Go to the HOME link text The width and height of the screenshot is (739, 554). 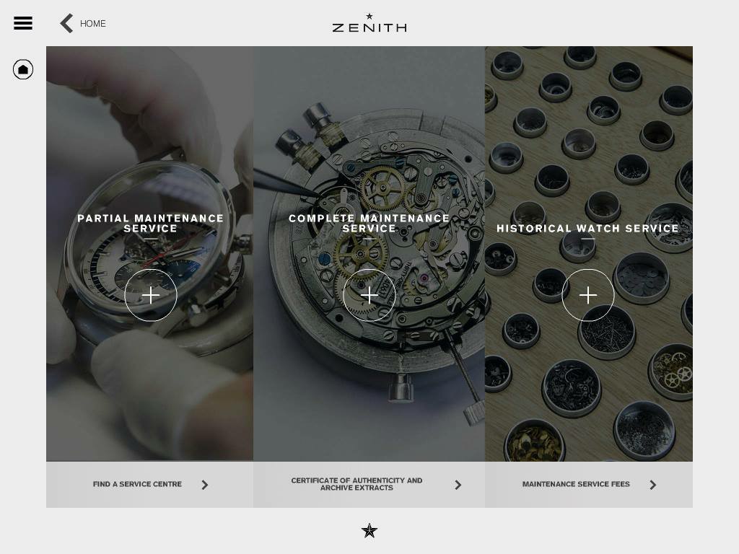pyautogui.click(x=93, y=24)
